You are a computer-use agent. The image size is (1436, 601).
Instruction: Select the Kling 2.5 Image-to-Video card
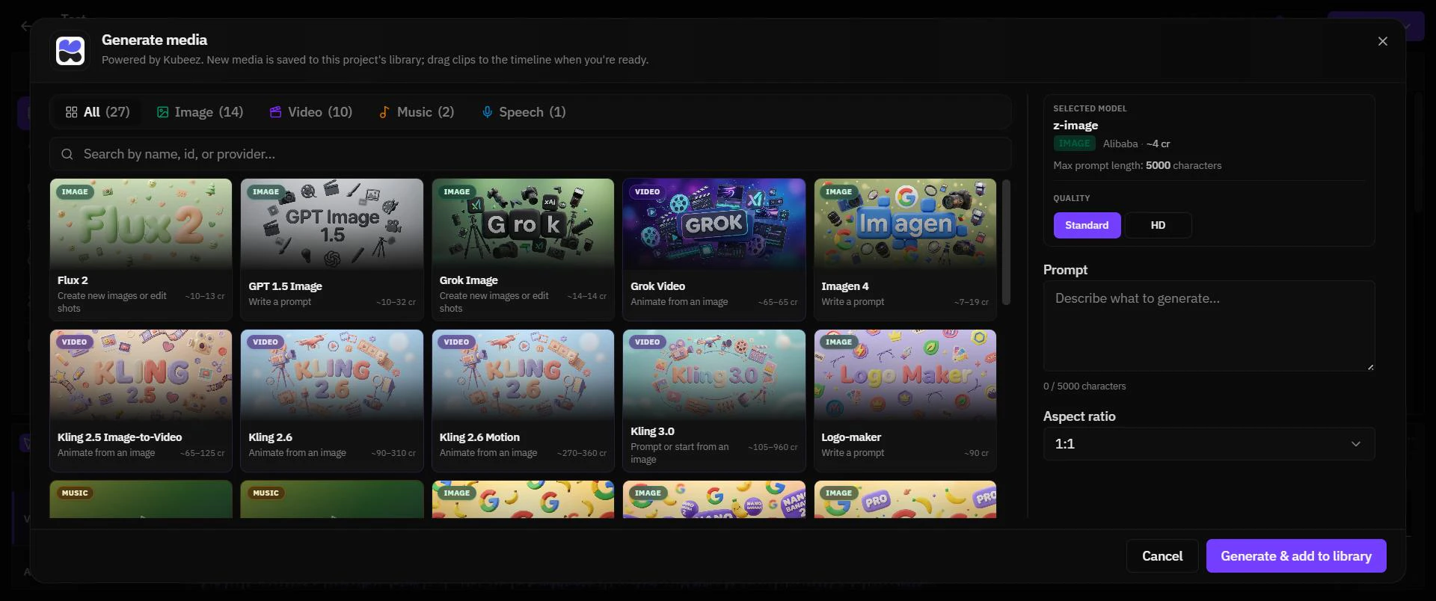pos(141,401)
